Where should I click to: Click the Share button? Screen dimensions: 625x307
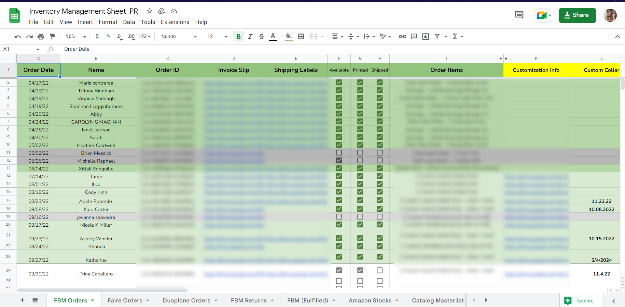coord(577,15)
